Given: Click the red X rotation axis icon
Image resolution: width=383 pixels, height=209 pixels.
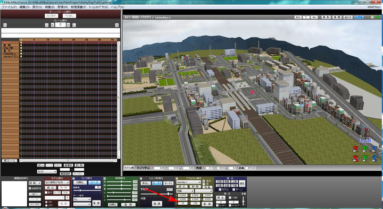Looking at the screenshot, I should pos(355,149).
